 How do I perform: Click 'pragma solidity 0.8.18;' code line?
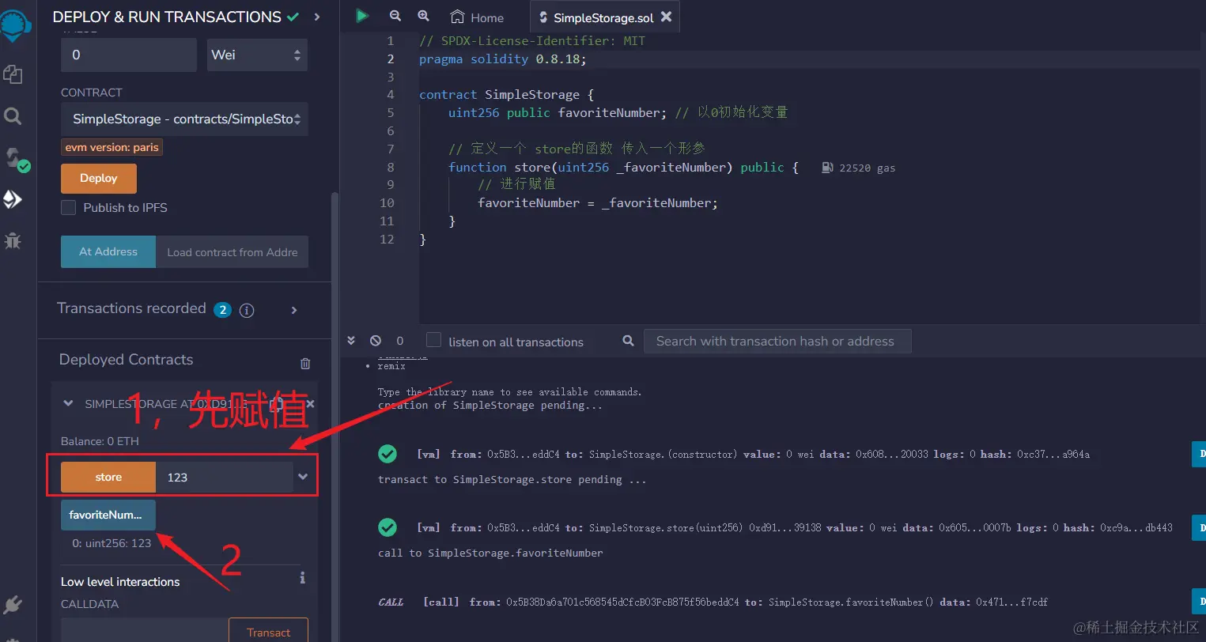tap(503, 59)
